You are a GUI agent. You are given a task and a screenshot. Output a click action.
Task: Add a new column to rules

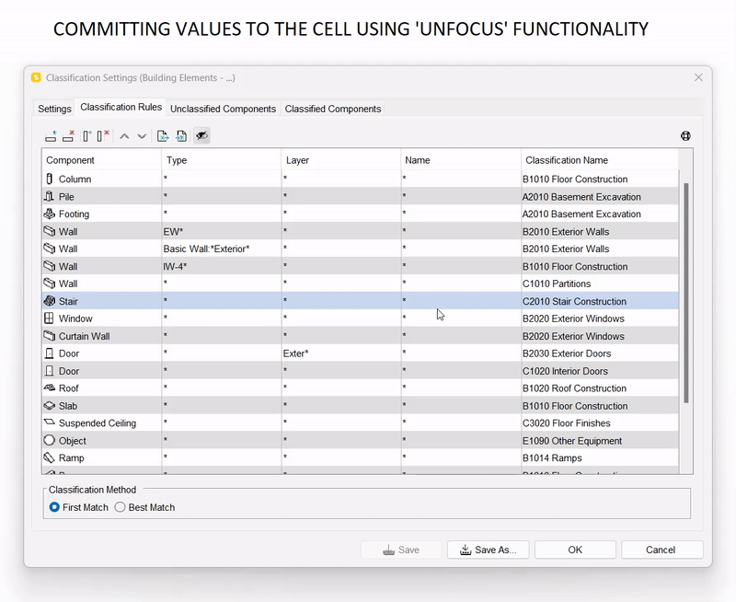pos(86,136)
